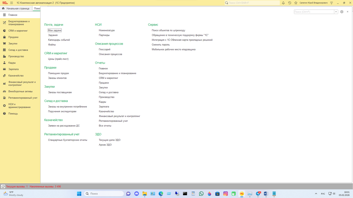Open CRM и маркетинг sidebar section

(20, 31)
